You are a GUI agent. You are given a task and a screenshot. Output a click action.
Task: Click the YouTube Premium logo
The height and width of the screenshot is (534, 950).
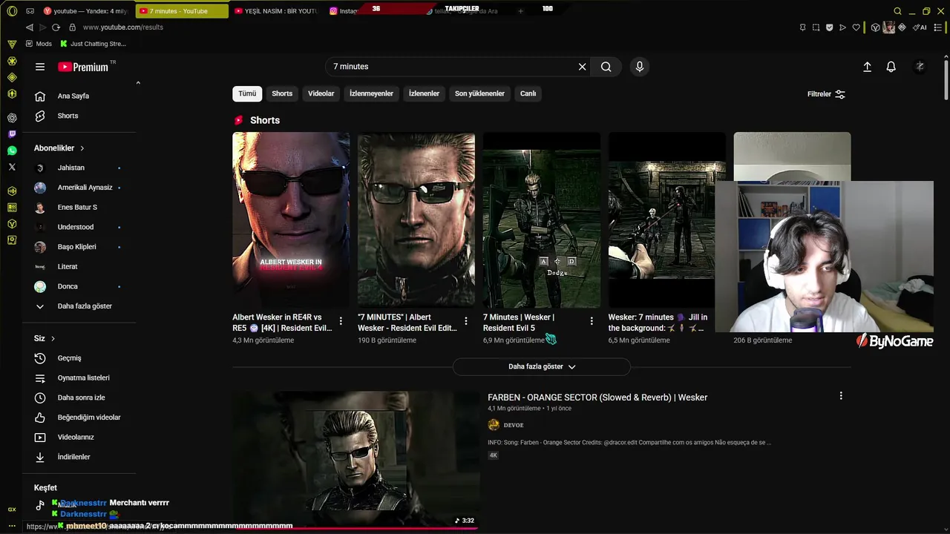(83, 67)
